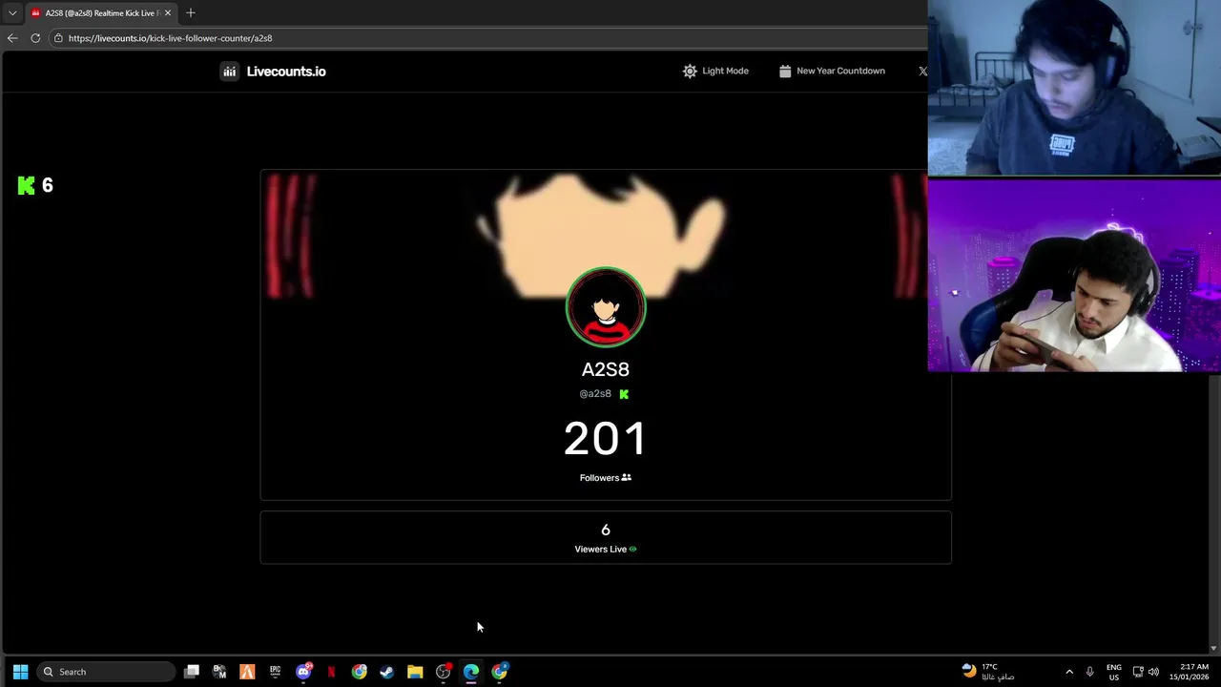Click the volume speaker tray icon
The height and width of the screenshot is (687, 1221).
tap(1153, 672)
